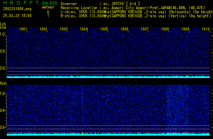
Task: Click the Lch 1.0 kHz axis label
Action: (x=3, y=34)
